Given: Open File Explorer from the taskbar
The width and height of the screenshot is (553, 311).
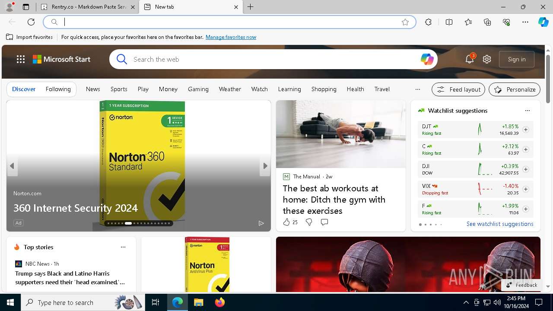Looking at the screenshot, I should (198, 302).
